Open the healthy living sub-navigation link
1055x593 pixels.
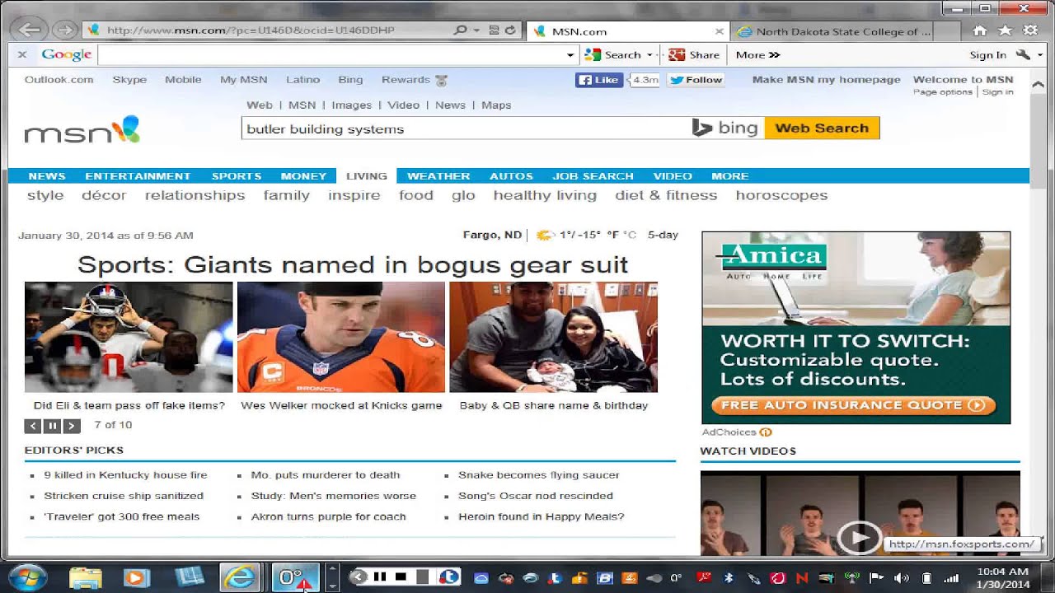(x=545, y=195)
